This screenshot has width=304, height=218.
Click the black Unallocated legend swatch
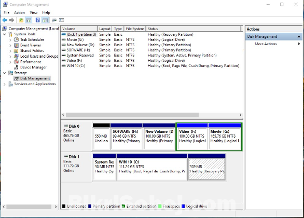(x=64, y=206)
